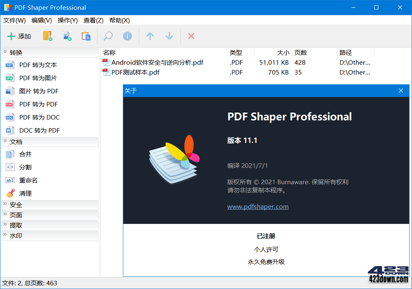Viewport: 412px width, 289px height.
Task: Close the 关于 dialog
Action: (401, 90)
